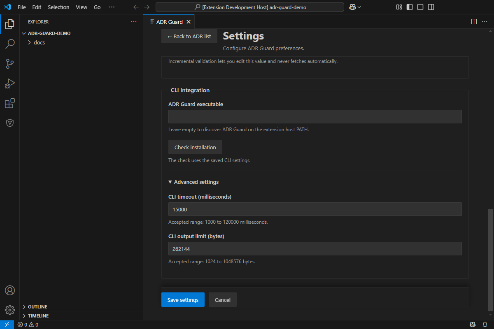Open the Source Control view icon
Image resolution: width=494 pixels, height=329 pixels.
(x=10, y=63)
